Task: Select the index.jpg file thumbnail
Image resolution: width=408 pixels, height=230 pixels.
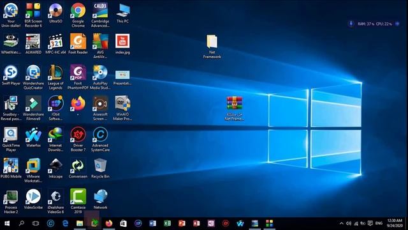Action: 122,44
